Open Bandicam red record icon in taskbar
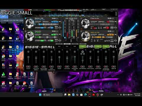The width and height of the screenshot is (142, 106). coord(98,95)
